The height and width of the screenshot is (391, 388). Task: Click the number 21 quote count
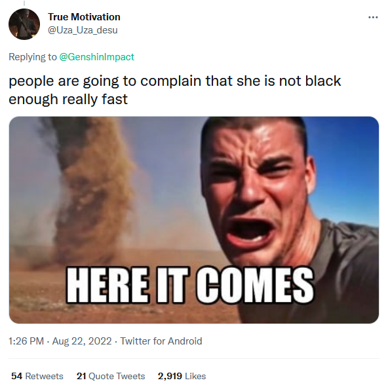tap(81, 376)
